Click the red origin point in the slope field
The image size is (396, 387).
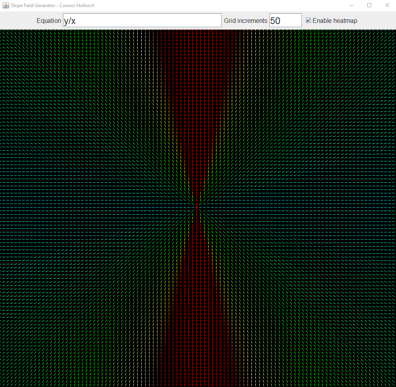tap(197, 207)
